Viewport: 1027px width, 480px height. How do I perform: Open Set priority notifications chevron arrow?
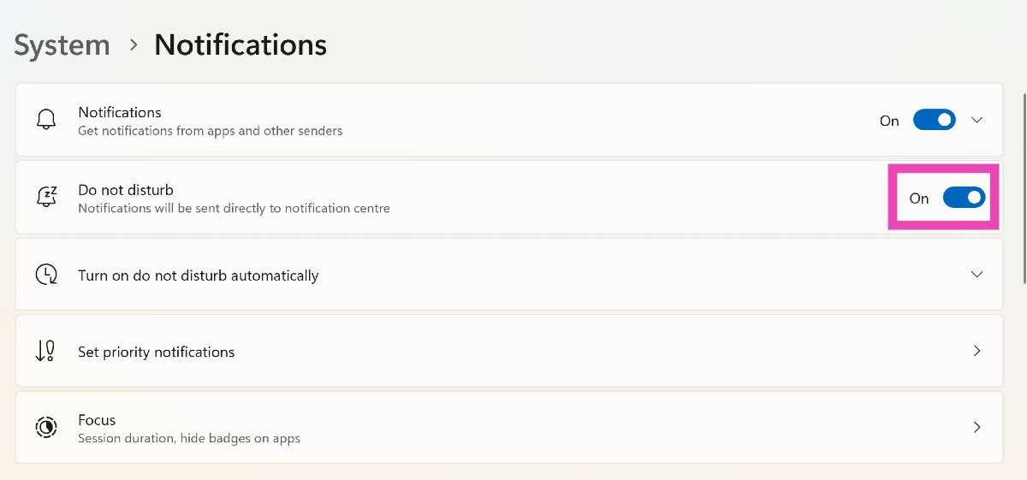977,351
